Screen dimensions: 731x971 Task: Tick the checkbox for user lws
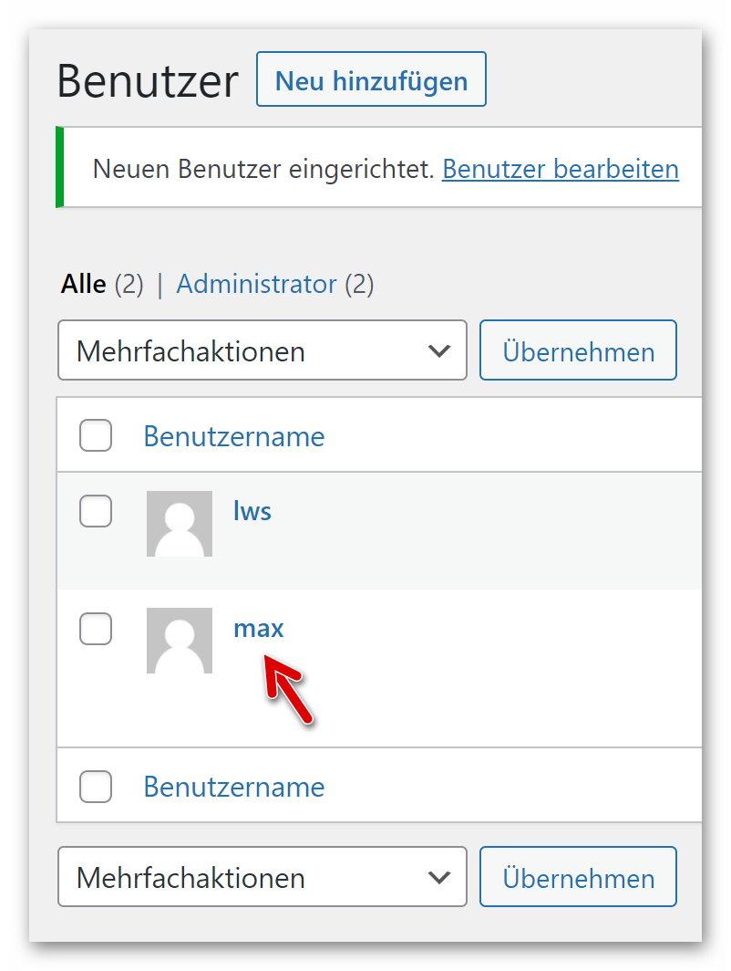tap(96, 511)
